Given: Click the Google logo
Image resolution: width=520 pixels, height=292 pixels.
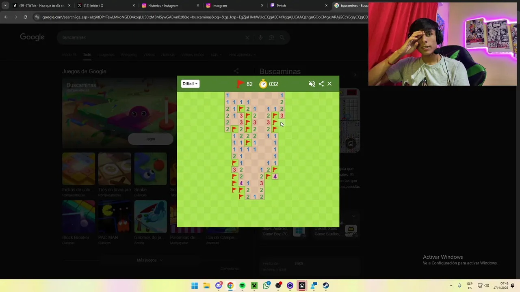Looking at the screenshot, I should 32,37.
